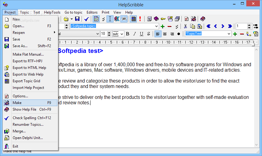
Task: Jump to last topic with double-right arrow
Action: click(x=230, y=26)
